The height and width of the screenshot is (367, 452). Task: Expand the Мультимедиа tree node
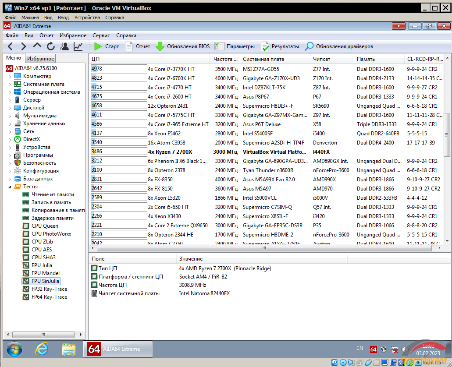[10, 116]
